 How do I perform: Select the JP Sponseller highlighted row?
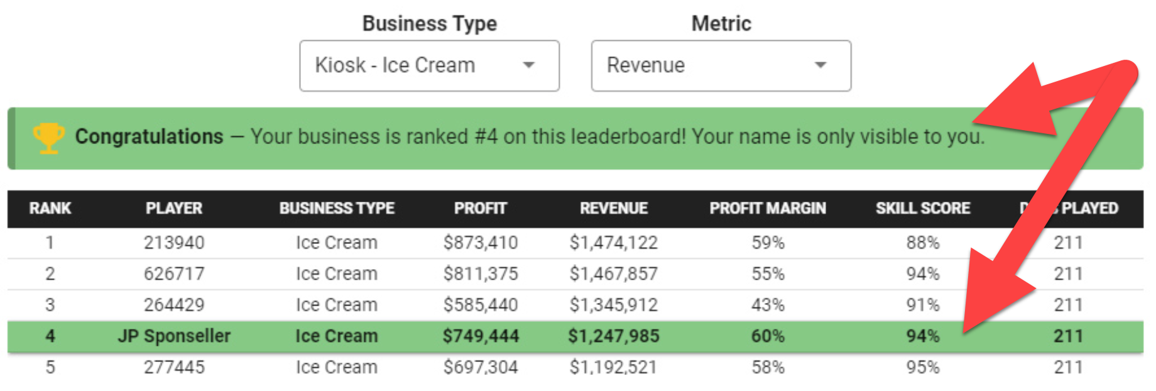[575, 336]
